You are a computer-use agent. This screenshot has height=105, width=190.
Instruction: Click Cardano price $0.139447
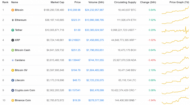tap(74, 60)
